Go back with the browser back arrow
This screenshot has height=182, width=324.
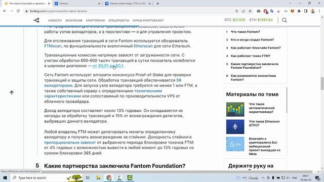[x=5, y=11]
